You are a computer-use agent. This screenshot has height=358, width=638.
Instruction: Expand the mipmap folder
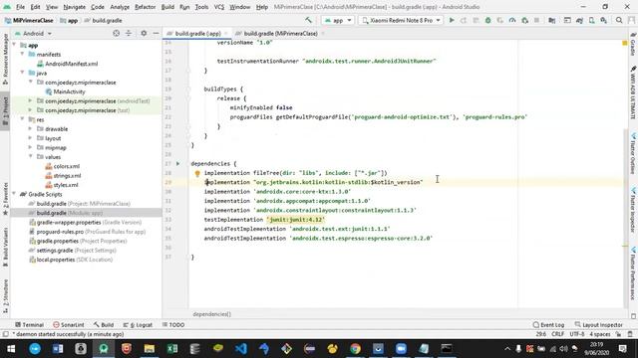pyautogui.click(x=30, y=148)
